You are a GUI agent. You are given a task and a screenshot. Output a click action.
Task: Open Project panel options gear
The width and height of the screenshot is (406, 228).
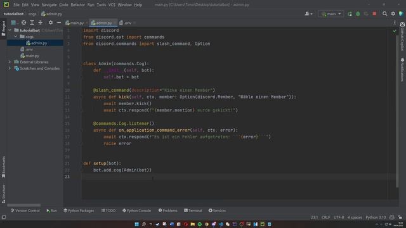[51, 23]
